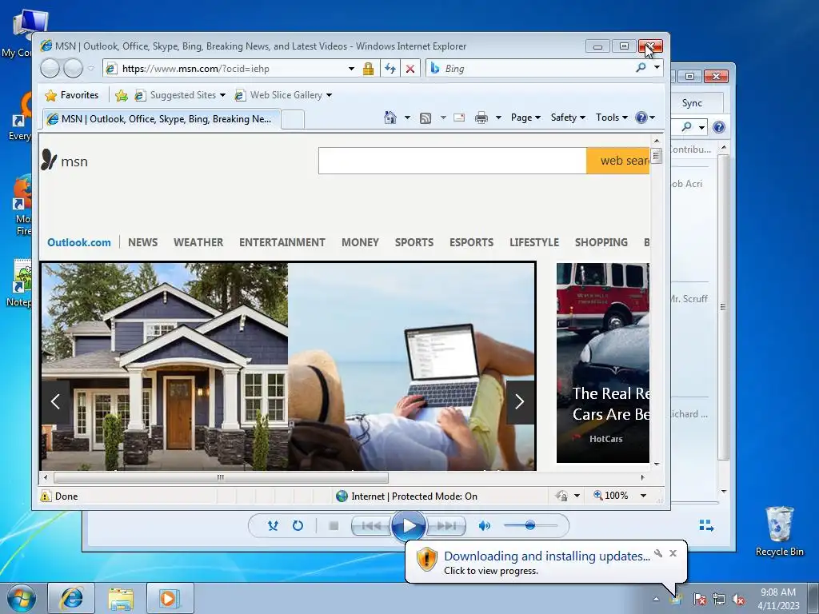
Task: Open the Outlook.com link
Action: click(79, 242)
